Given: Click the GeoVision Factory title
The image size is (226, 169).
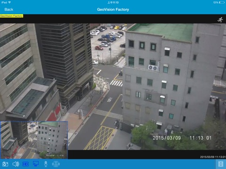Looking at the screenshot, I should [x=113, y=9].
